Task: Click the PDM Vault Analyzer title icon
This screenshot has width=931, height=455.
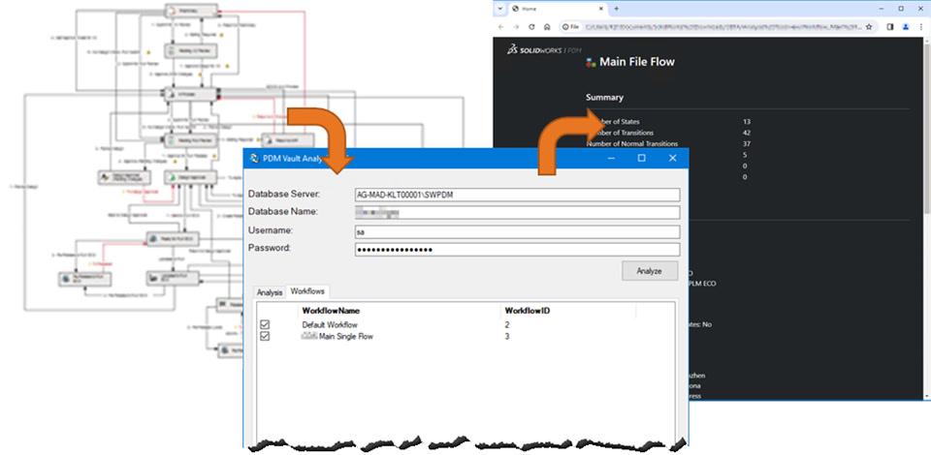Action: [255, 158]
